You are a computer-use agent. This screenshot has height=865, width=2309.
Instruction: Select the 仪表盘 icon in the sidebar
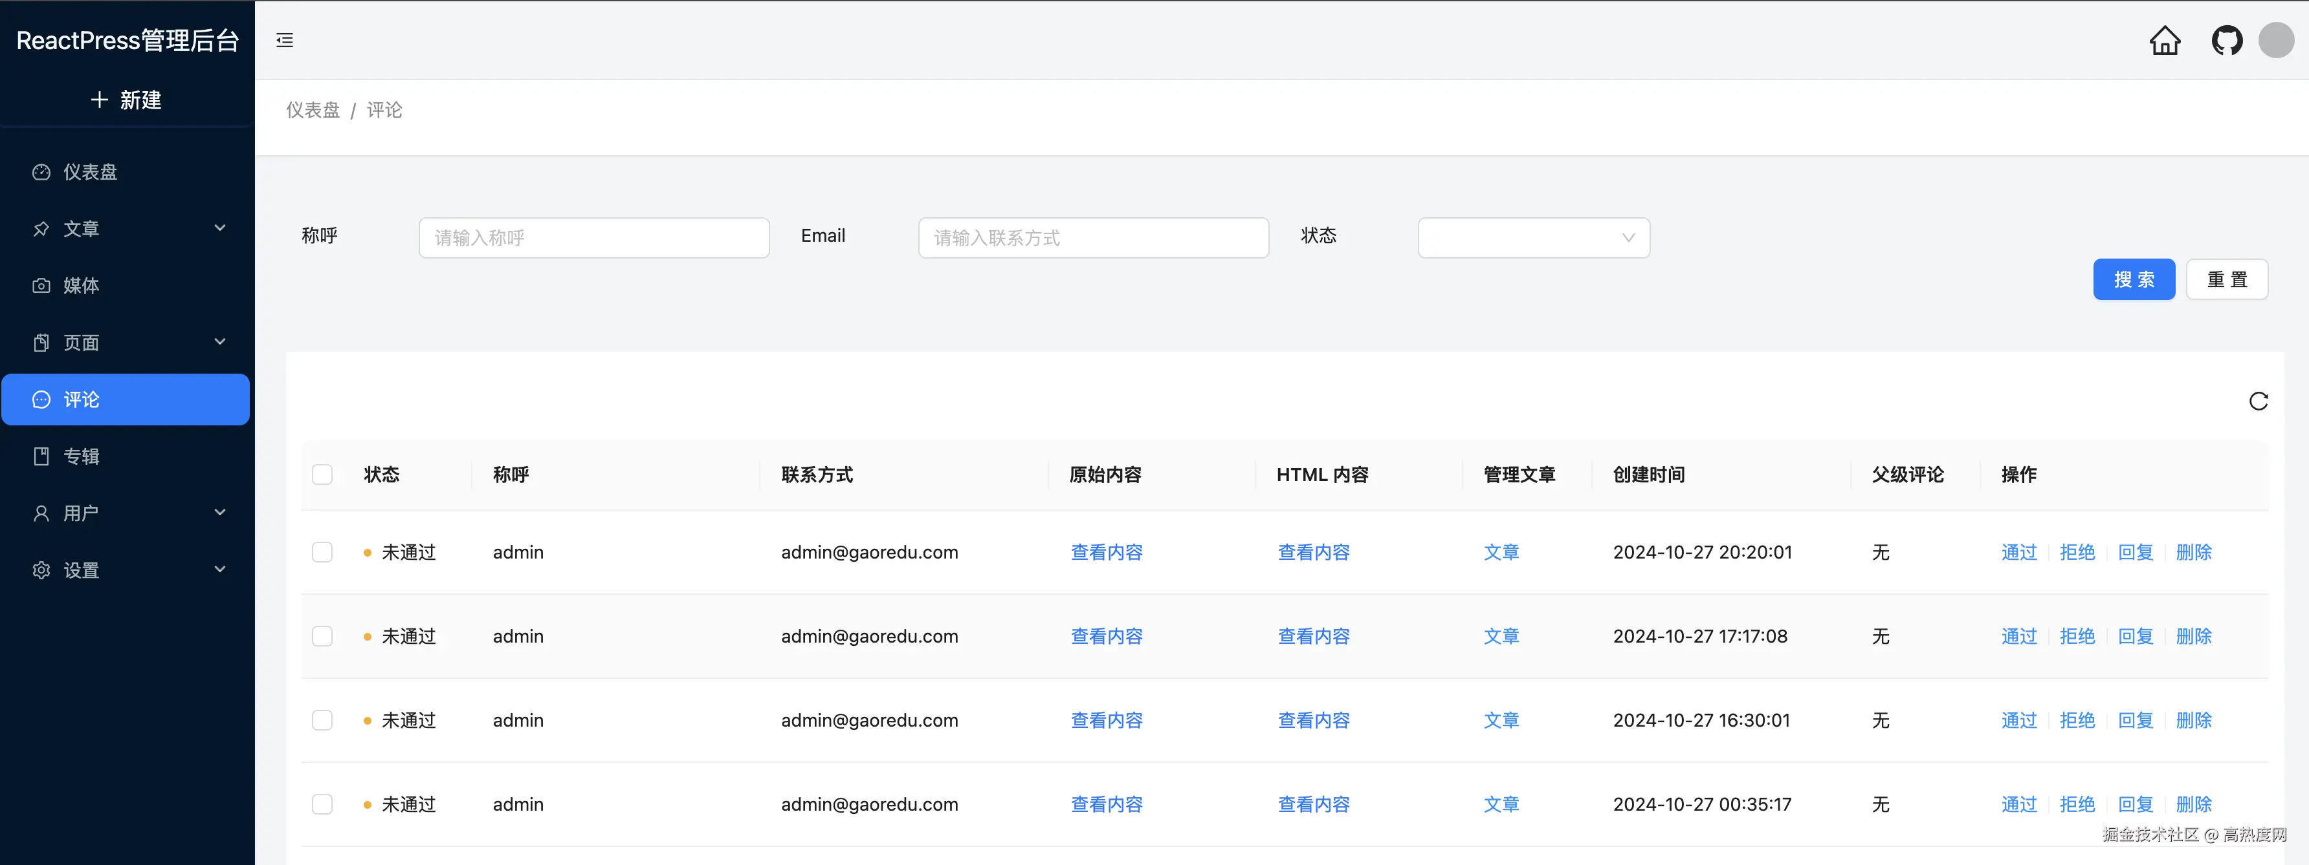41,171
